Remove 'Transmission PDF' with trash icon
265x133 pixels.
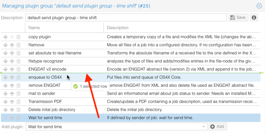[19, 102]
